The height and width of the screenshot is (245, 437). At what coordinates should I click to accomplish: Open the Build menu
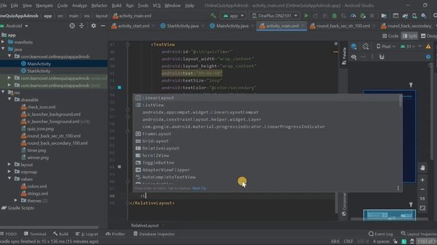tap(117, 5)
